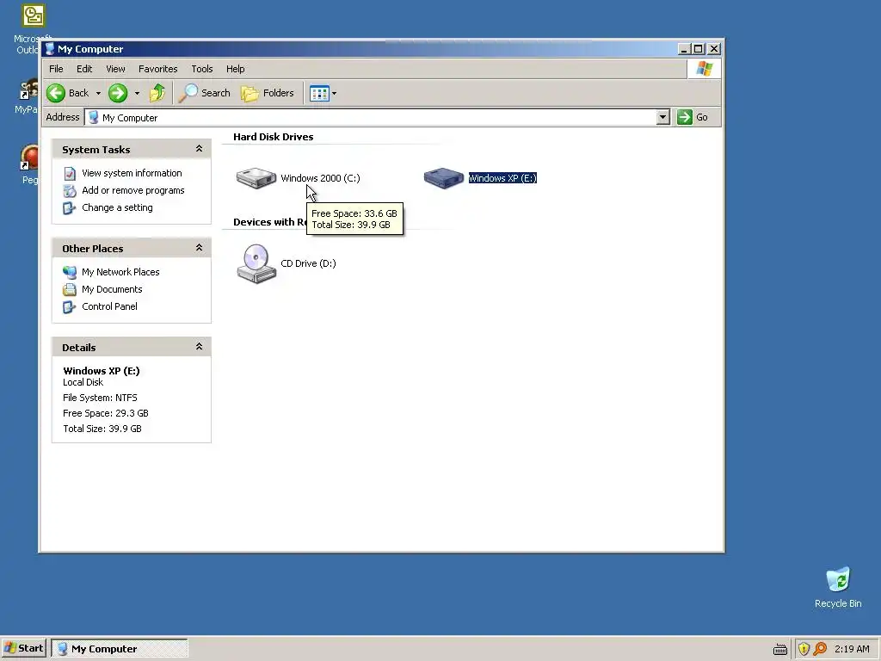
Task: Click the Windows XP (E:) drive label
Action: point(502,178)
